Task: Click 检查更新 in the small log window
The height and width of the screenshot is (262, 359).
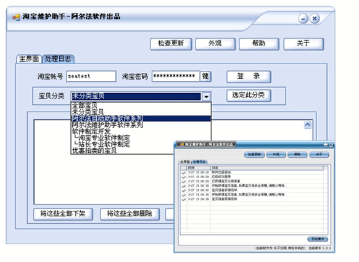Action: (254, 155)
